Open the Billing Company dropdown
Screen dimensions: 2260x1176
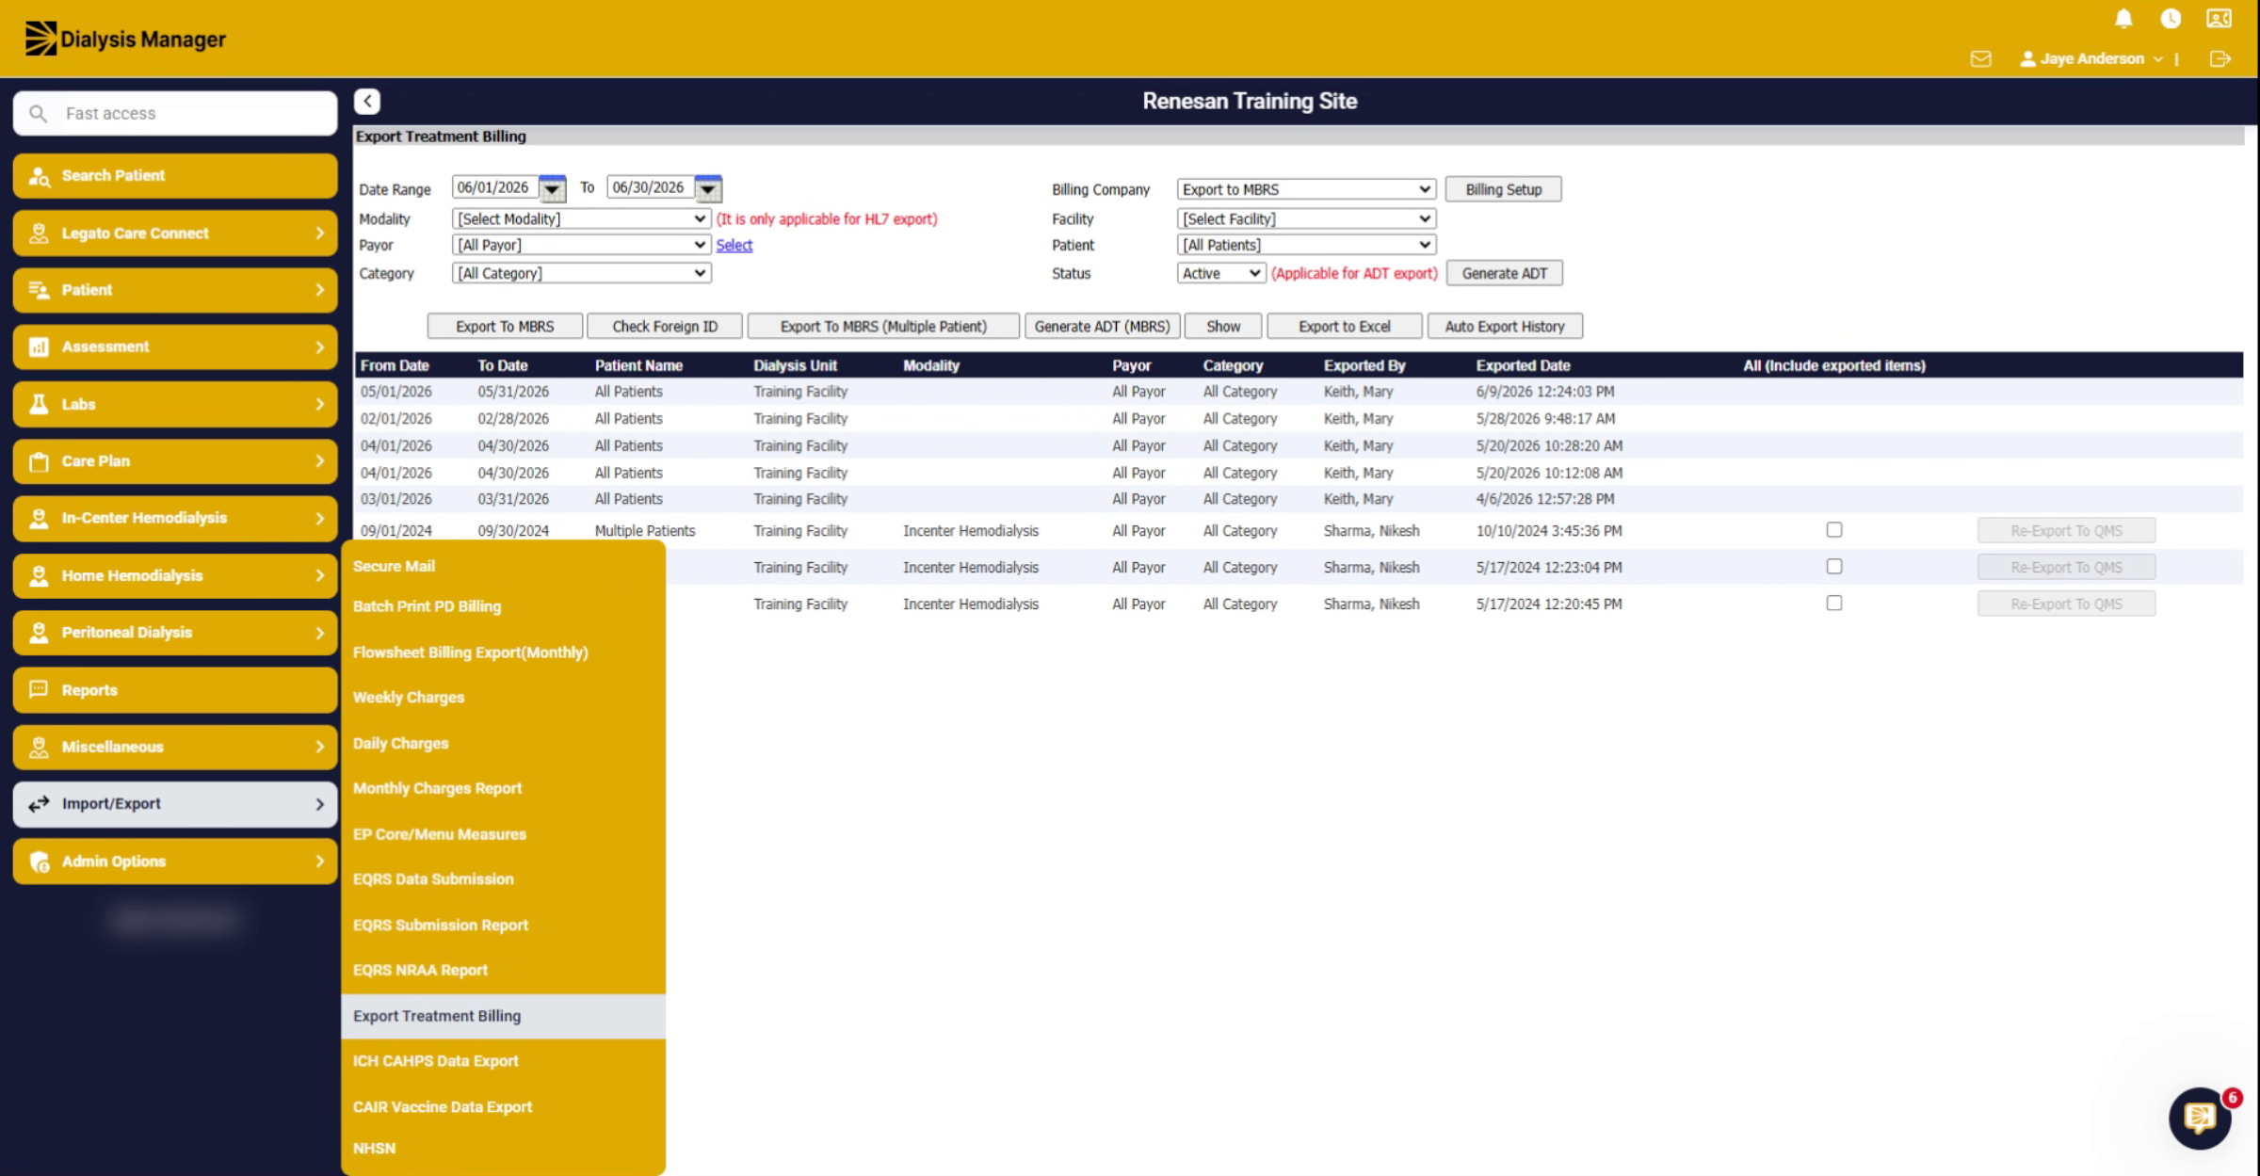1306,189
